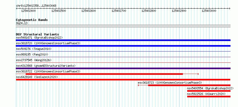Select the red nsv6428149 variant bar
The image size is (238, 107).
coord(123,80)
